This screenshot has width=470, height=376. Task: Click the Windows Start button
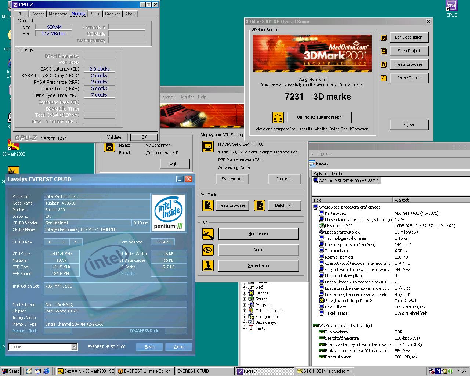10,371
